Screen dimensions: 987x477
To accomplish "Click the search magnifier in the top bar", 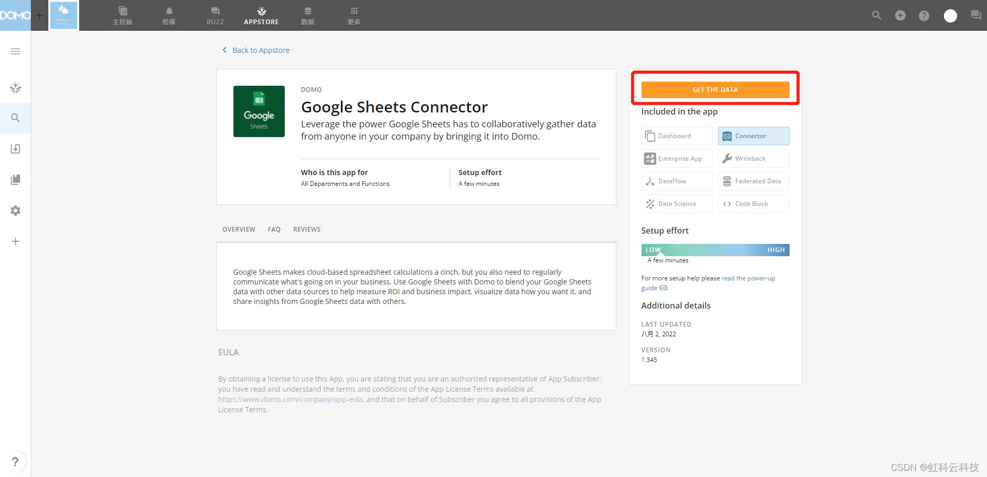I will [x=876, y=15].
